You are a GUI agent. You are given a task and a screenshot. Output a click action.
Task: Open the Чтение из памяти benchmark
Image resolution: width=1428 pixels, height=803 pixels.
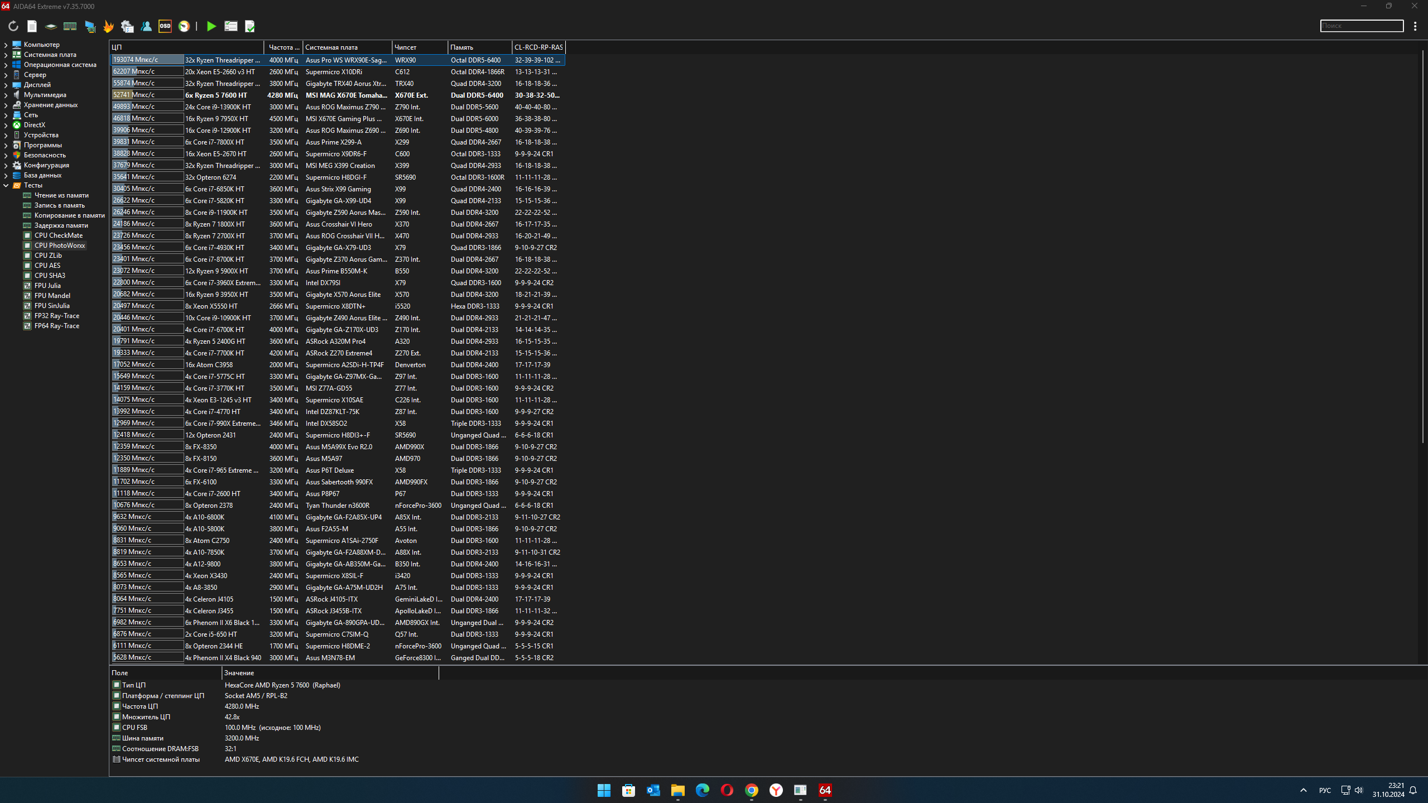tap(61, 195)
